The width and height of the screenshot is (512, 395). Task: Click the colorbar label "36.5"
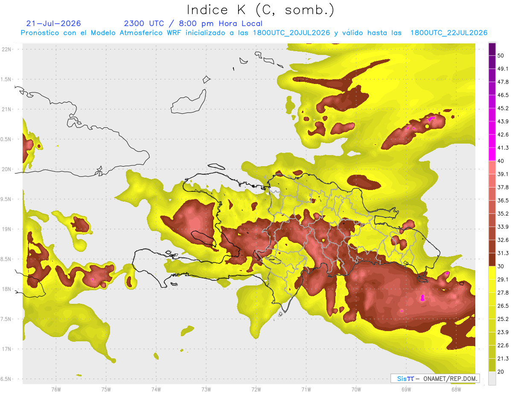click(x=503, y=200)
